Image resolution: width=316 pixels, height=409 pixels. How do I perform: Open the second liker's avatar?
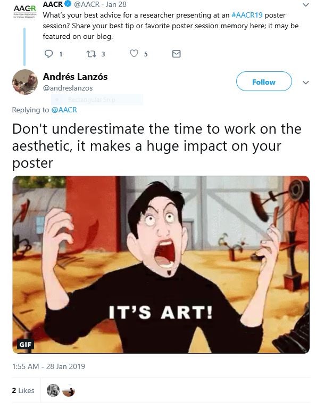[69, 390]
